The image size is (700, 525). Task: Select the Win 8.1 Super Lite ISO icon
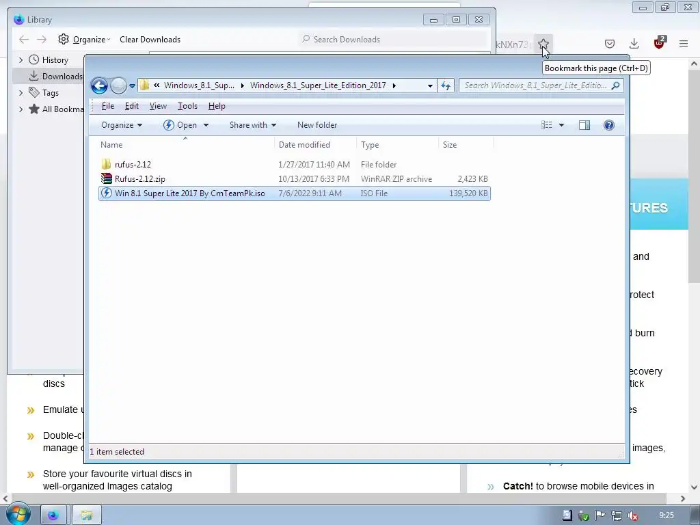(106, 193)
